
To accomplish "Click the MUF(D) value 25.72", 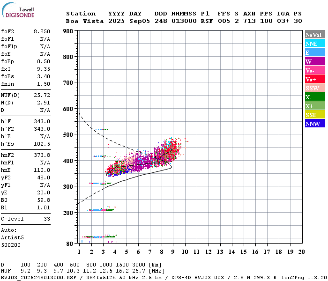I will coord(42,95).
